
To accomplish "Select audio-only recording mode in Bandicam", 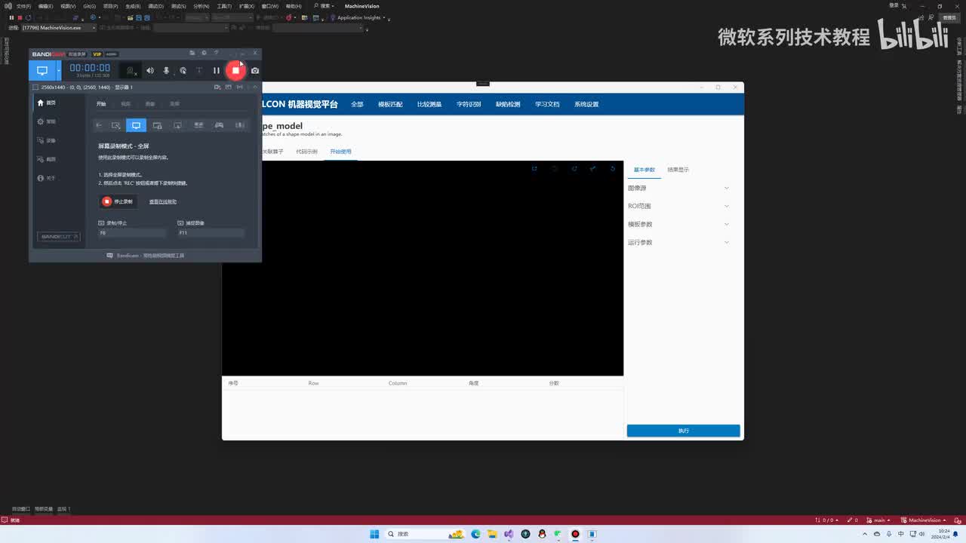I will point(240,125).
